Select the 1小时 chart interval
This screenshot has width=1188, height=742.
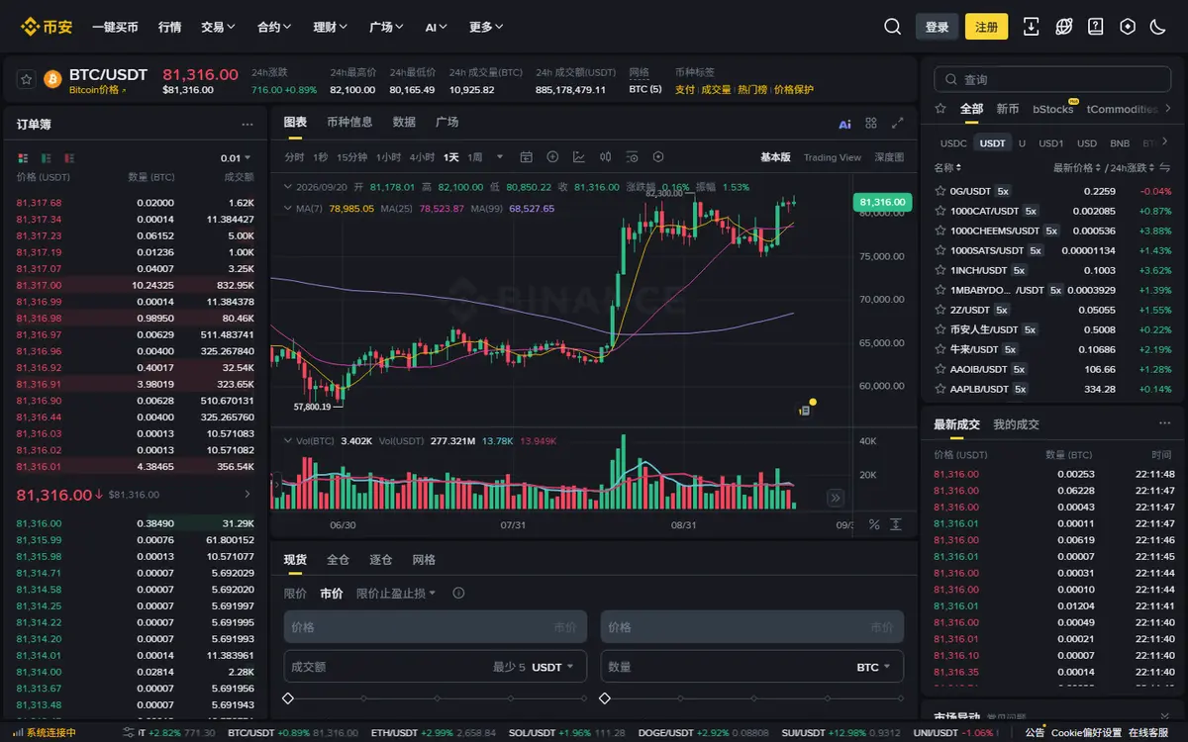pyautogui.click(x=388, y=157)
